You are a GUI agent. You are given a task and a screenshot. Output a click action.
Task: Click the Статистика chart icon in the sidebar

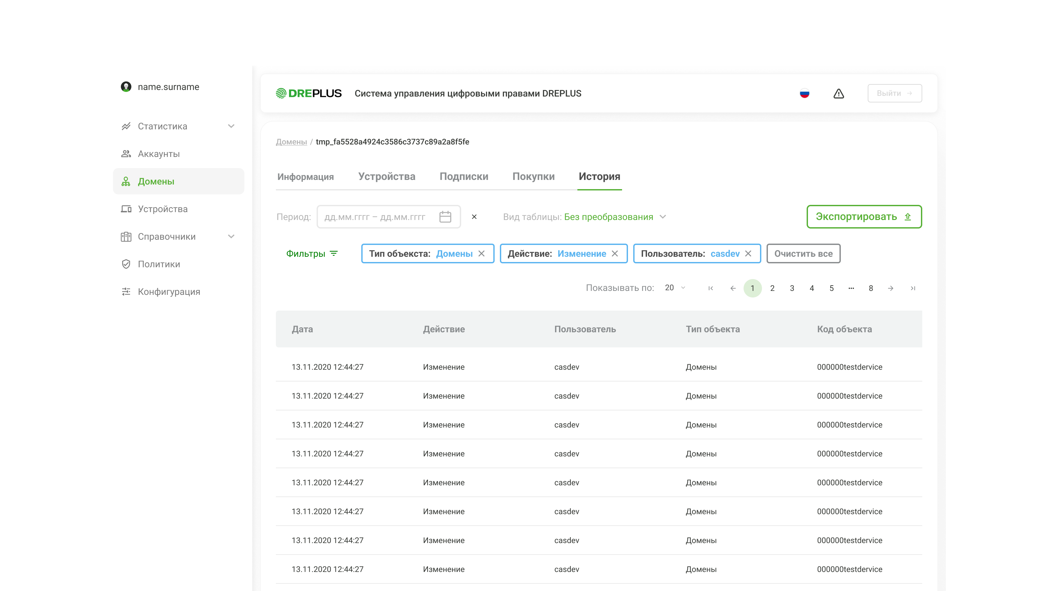click(126, 126)
